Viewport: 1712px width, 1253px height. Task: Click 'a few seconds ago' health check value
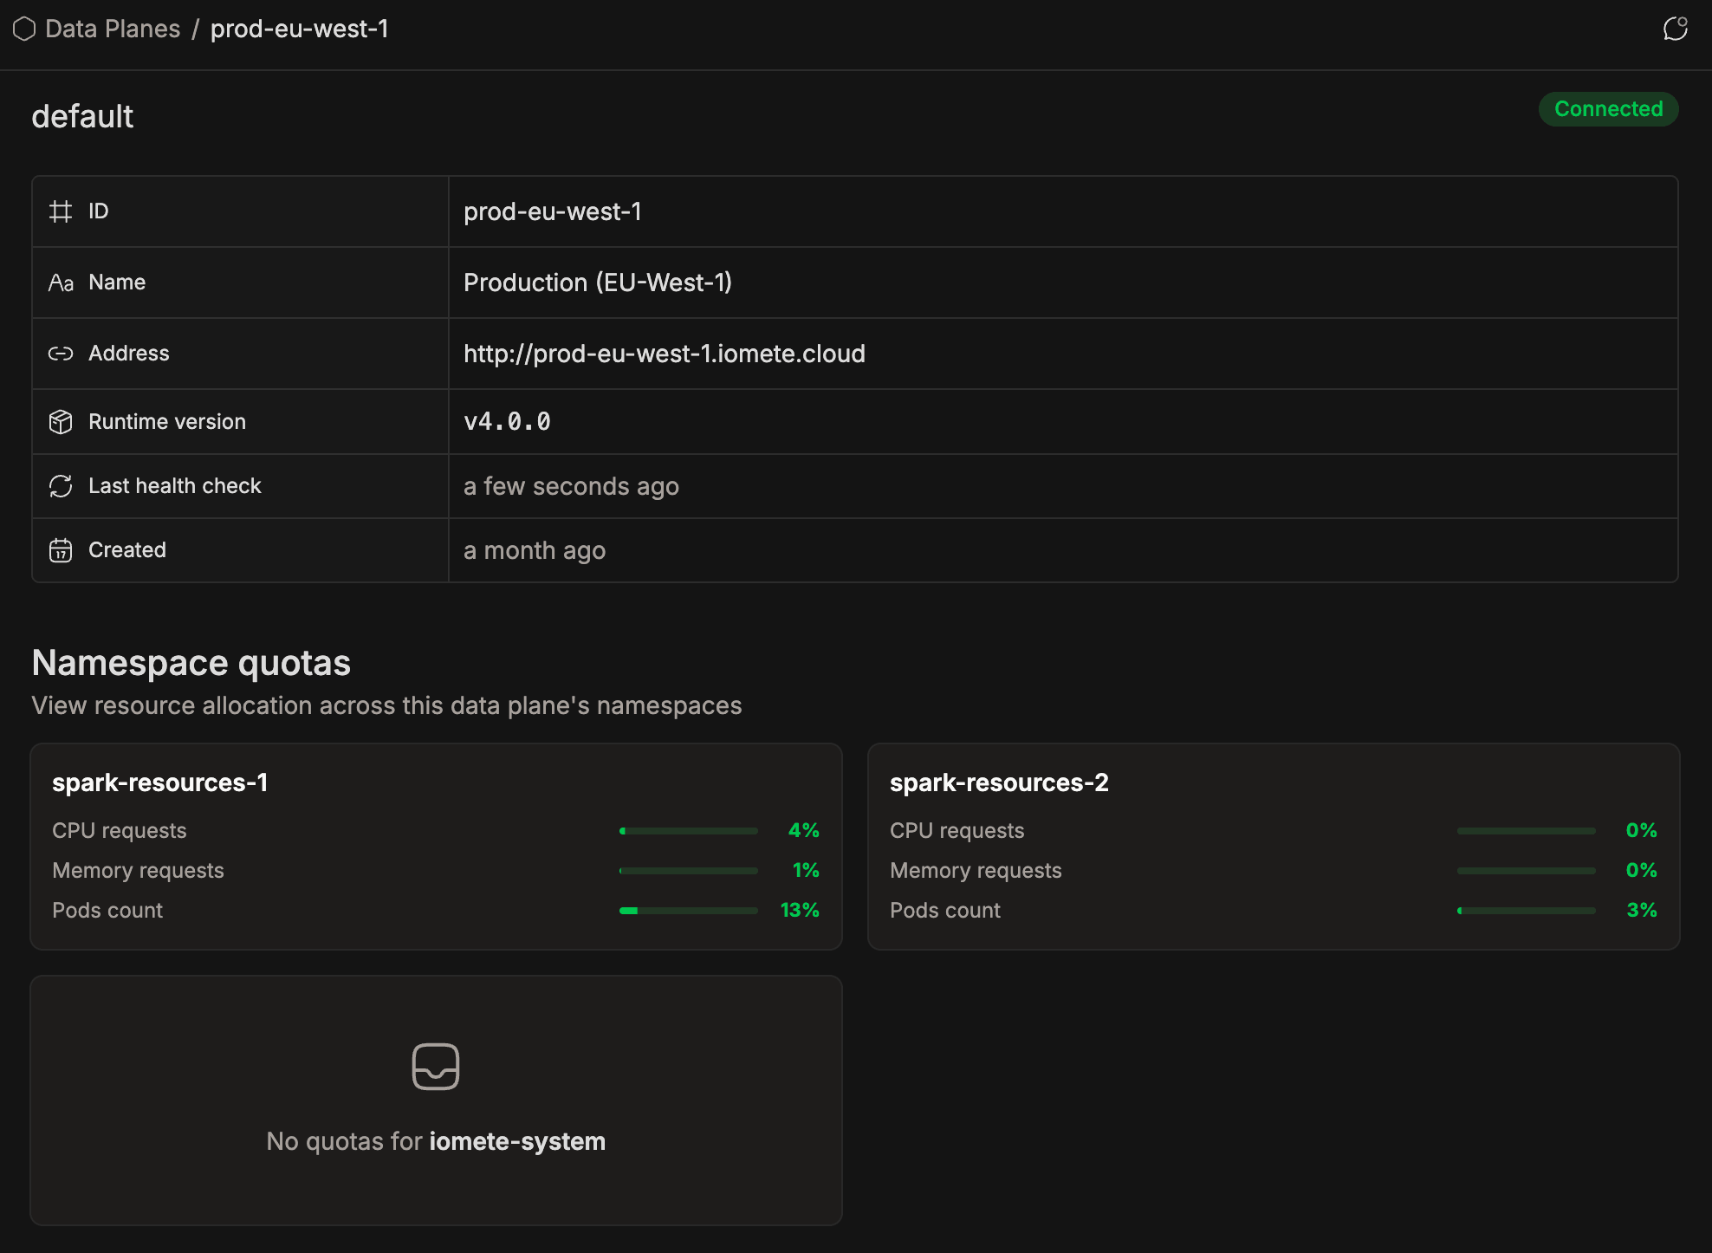tap(571, 486)
